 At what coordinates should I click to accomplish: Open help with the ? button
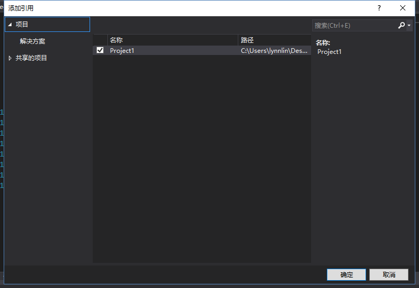point(379,8)
